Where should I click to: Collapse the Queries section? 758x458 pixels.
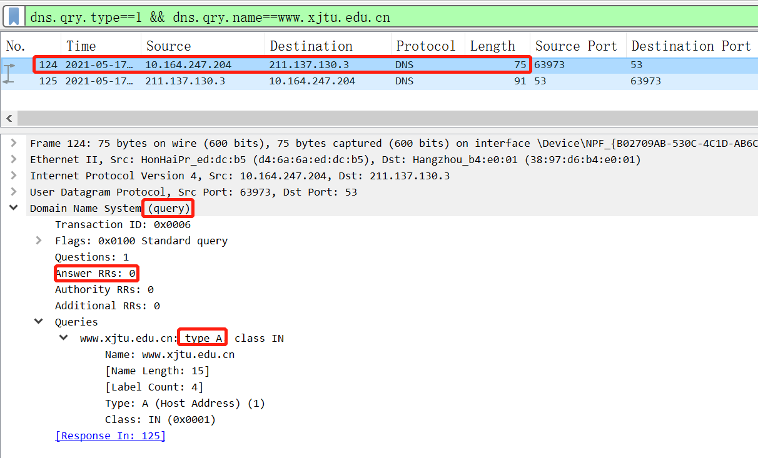(38, 321)
